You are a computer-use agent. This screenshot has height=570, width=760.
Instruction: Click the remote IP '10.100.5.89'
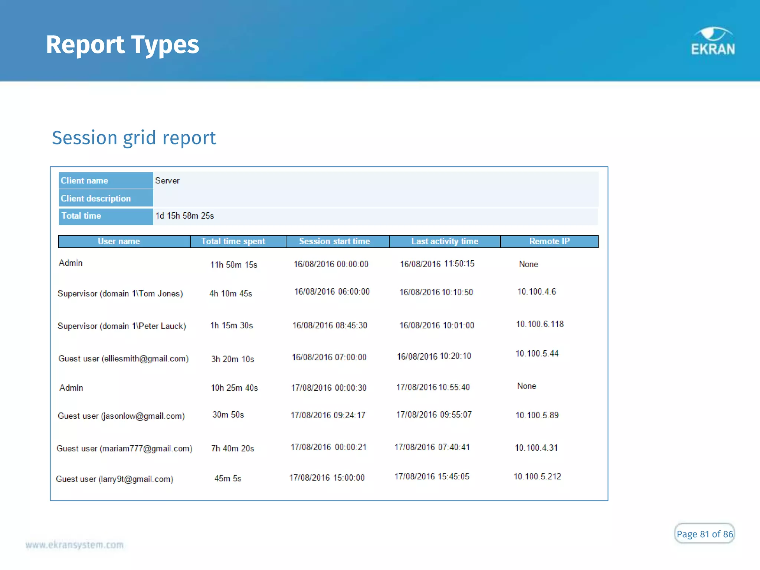[537, 415]
